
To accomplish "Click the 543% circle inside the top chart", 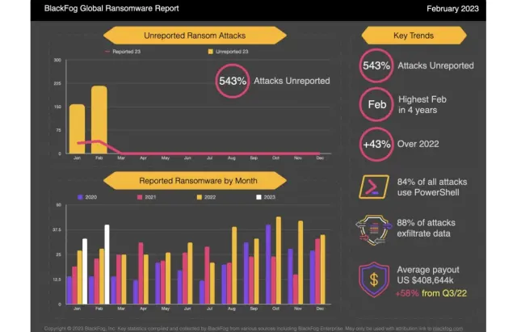I will [x=230, y=82].
